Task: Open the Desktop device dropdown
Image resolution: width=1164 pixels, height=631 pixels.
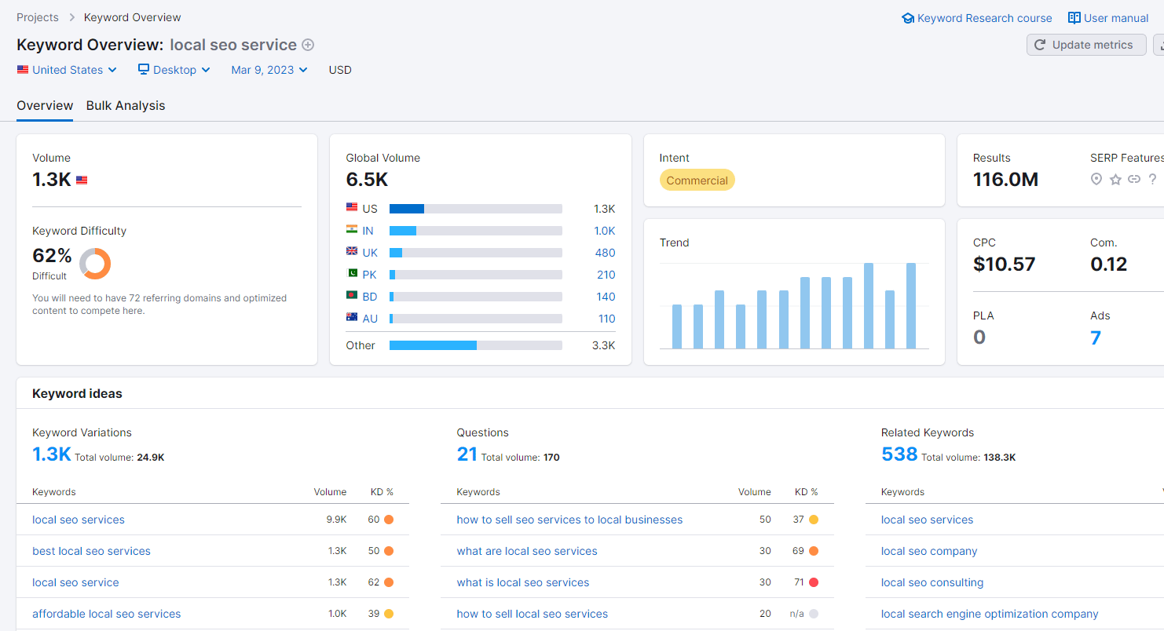Action: (174, 70)
